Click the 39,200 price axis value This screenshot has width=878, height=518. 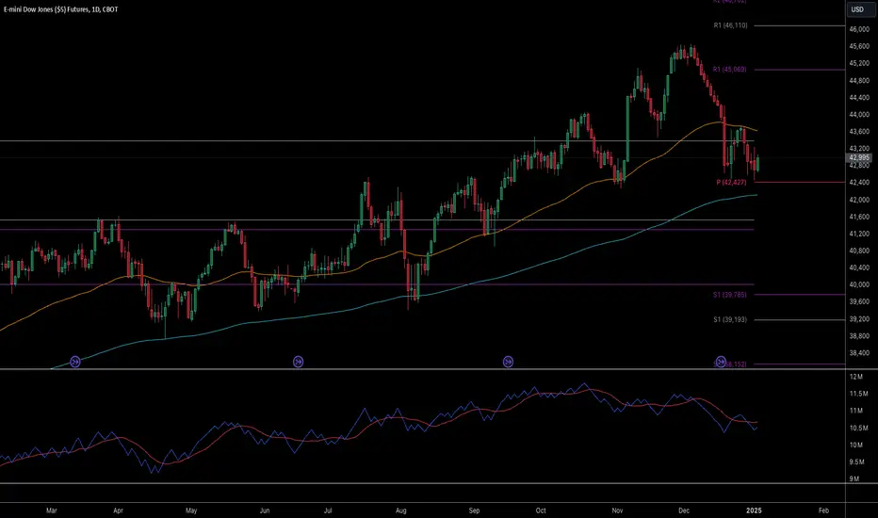point(859,319)
